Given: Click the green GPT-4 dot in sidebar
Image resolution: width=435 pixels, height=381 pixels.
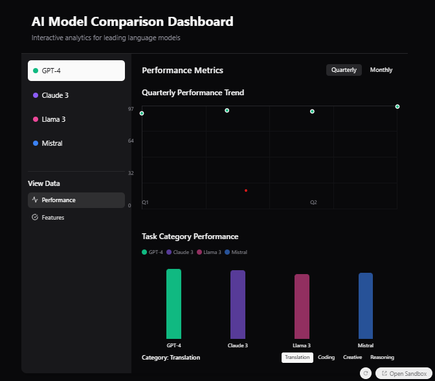Looking at the screenshot, I should [x=36, y=71].
